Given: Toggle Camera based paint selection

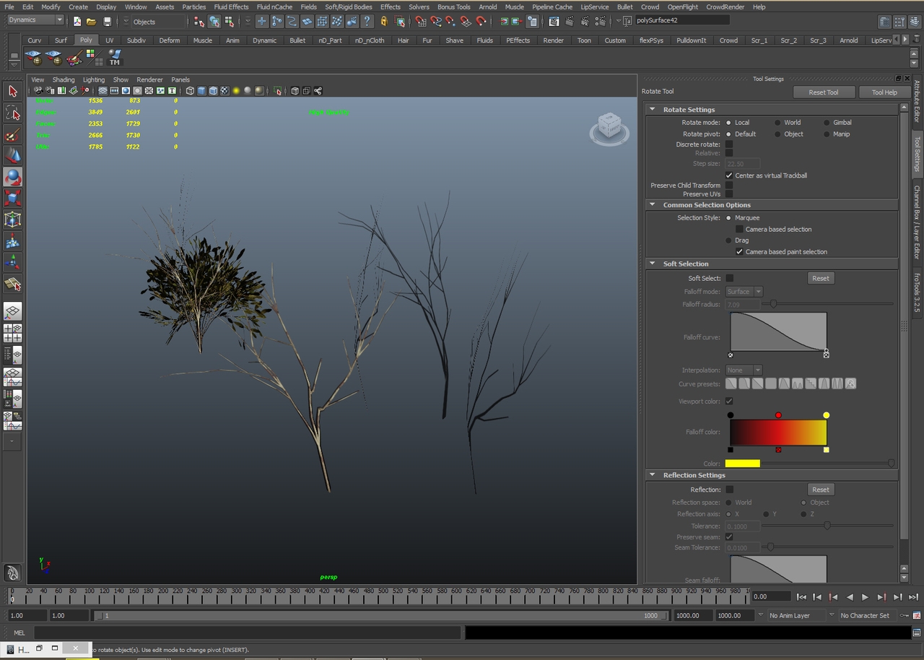Looking at the screenshot, I should pyautogui.click(x=739, y=252).
